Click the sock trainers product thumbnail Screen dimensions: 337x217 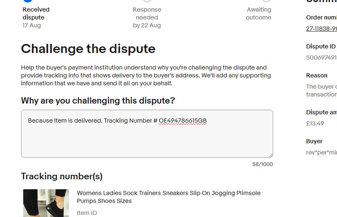(46, 203)
